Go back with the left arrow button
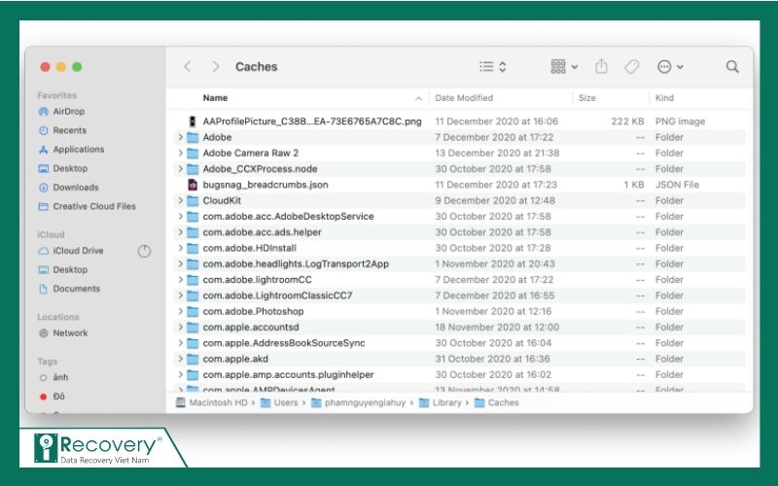 click(187, 66)
